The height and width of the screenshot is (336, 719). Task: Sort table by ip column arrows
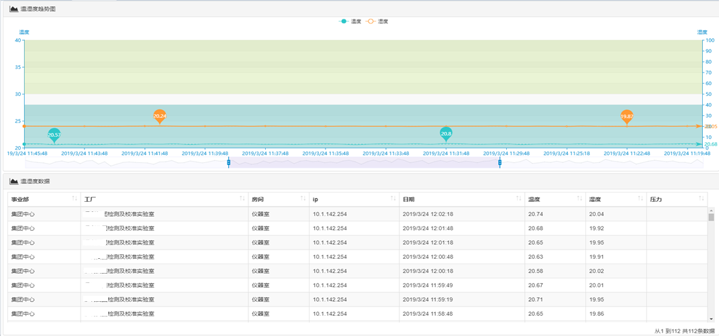tap(393, 199)
